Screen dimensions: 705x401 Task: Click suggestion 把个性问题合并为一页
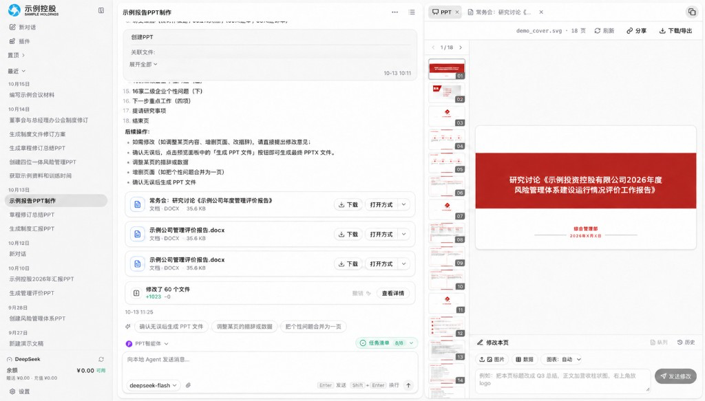[x=313, y=327]
